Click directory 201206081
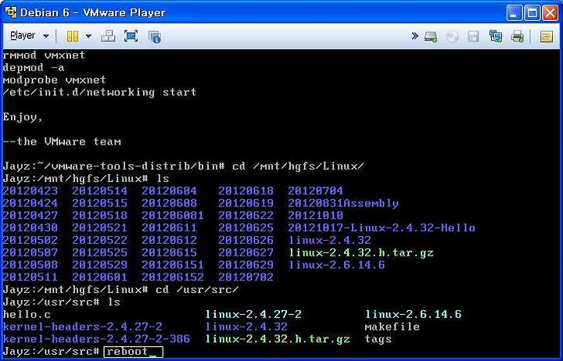The width and height of the screenshot is (563, 361). [x=173, y=216]
